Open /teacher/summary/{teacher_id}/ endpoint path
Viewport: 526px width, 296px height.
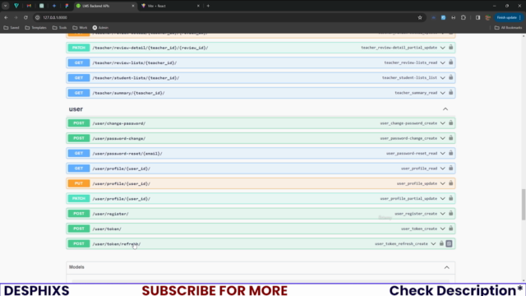[128, 93]
